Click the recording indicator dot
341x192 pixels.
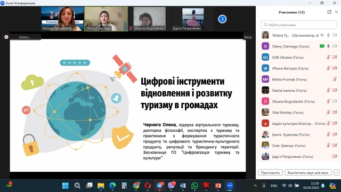(6, 37)
